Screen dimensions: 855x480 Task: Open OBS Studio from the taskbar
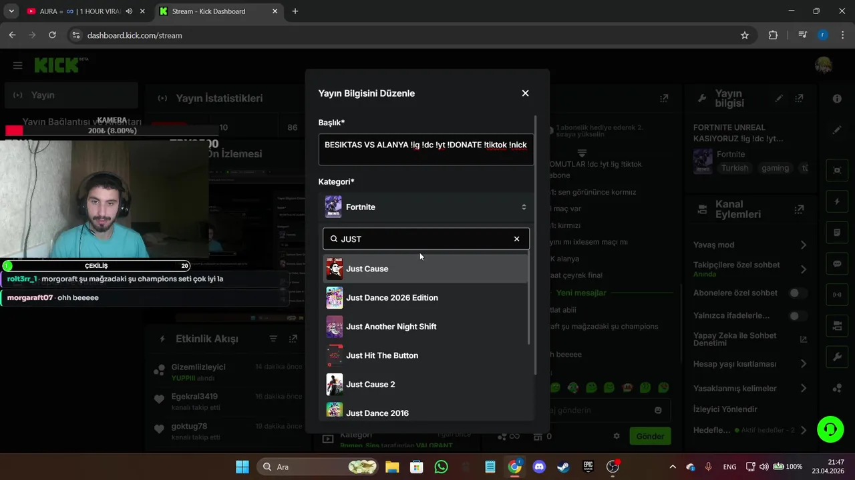click(613, 467)
